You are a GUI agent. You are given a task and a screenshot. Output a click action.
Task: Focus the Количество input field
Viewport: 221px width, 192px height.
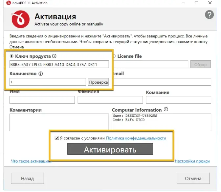48,82
